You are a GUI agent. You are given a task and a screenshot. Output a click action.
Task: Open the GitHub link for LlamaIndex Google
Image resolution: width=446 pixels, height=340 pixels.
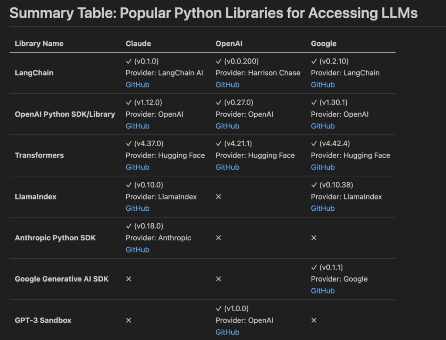click(x=323, y=209)
